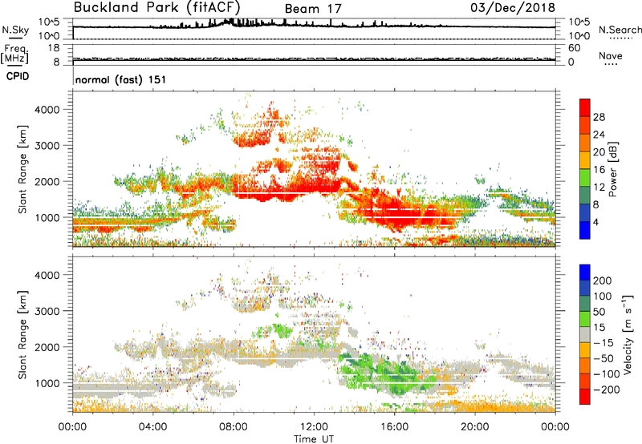Click the 'Velocity [m s-1]' color bar label
This screenshot has height=444, width=642.
(628, 334)
